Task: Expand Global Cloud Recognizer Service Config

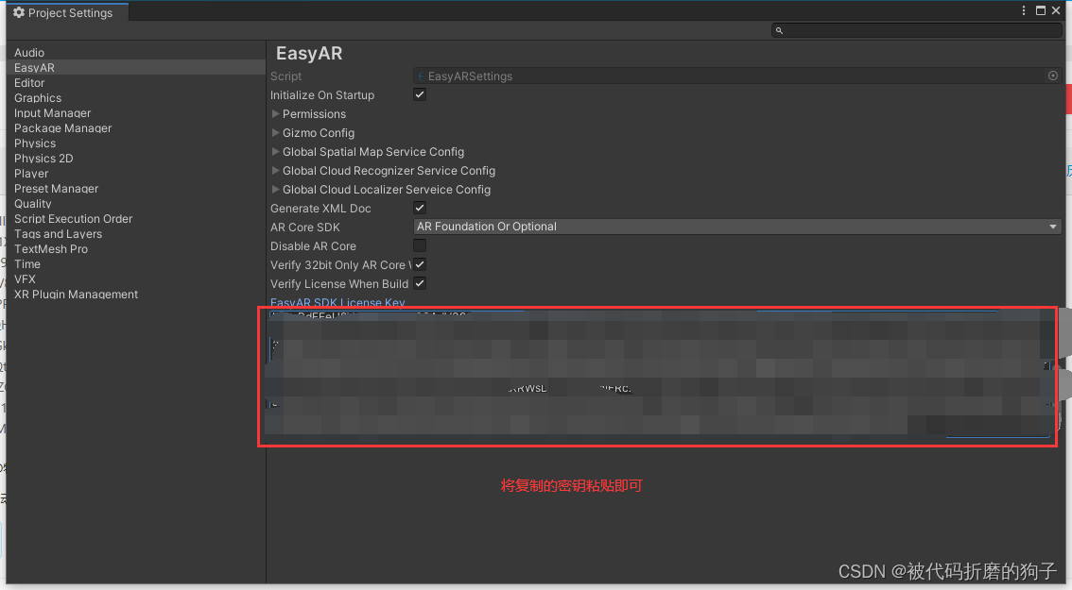Action: [275, 170]
